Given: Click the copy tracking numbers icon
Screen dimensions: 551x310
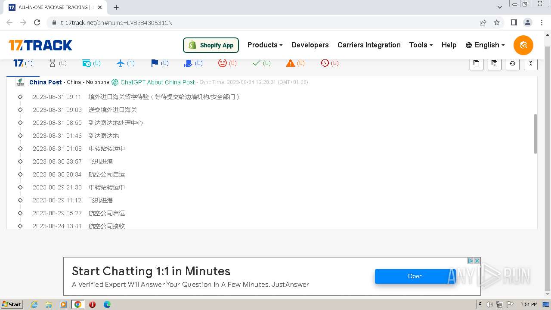Looking at the screenshot, I should pos(476,63).
